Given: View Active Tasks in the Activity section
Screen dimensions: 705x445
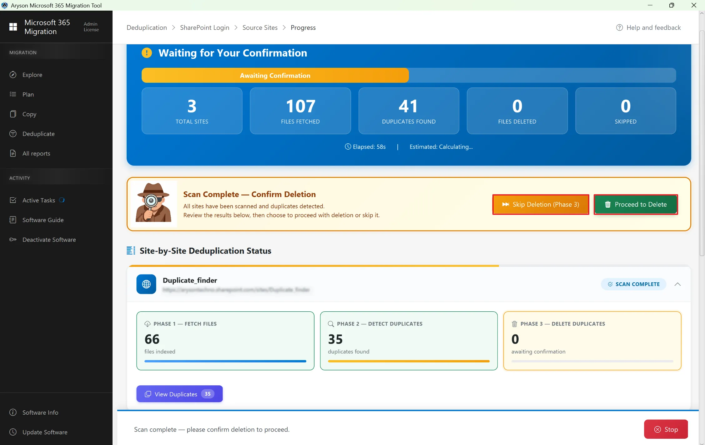Looking at the screenshot, I should click(38, 200).
